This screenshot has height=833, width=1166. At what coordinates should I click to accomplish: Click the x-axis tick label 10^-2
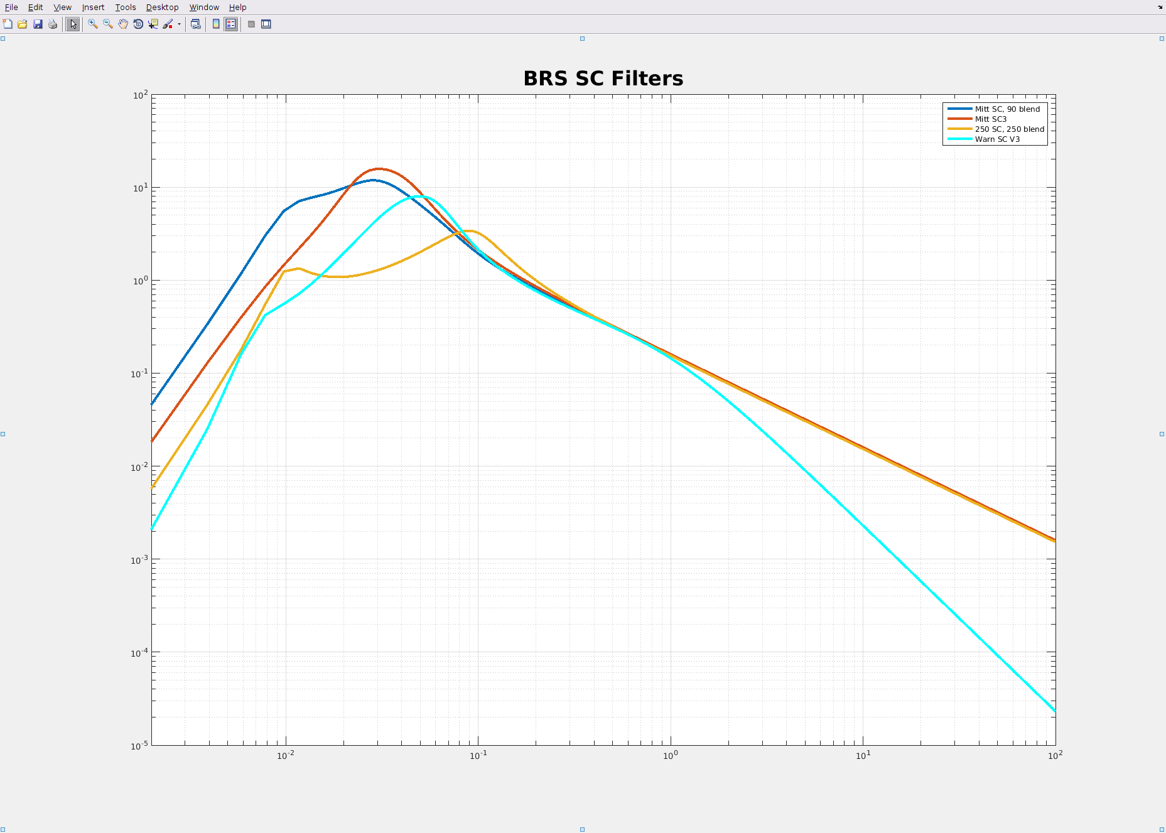coord(286,755)
